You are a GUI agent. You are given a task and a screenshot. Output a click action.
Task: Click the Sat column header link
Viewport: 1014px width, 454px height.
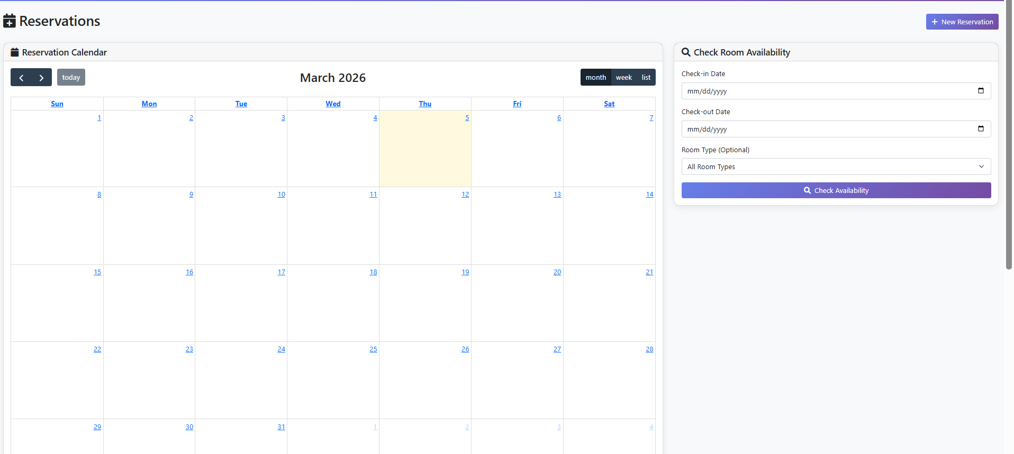click(609, 104)
